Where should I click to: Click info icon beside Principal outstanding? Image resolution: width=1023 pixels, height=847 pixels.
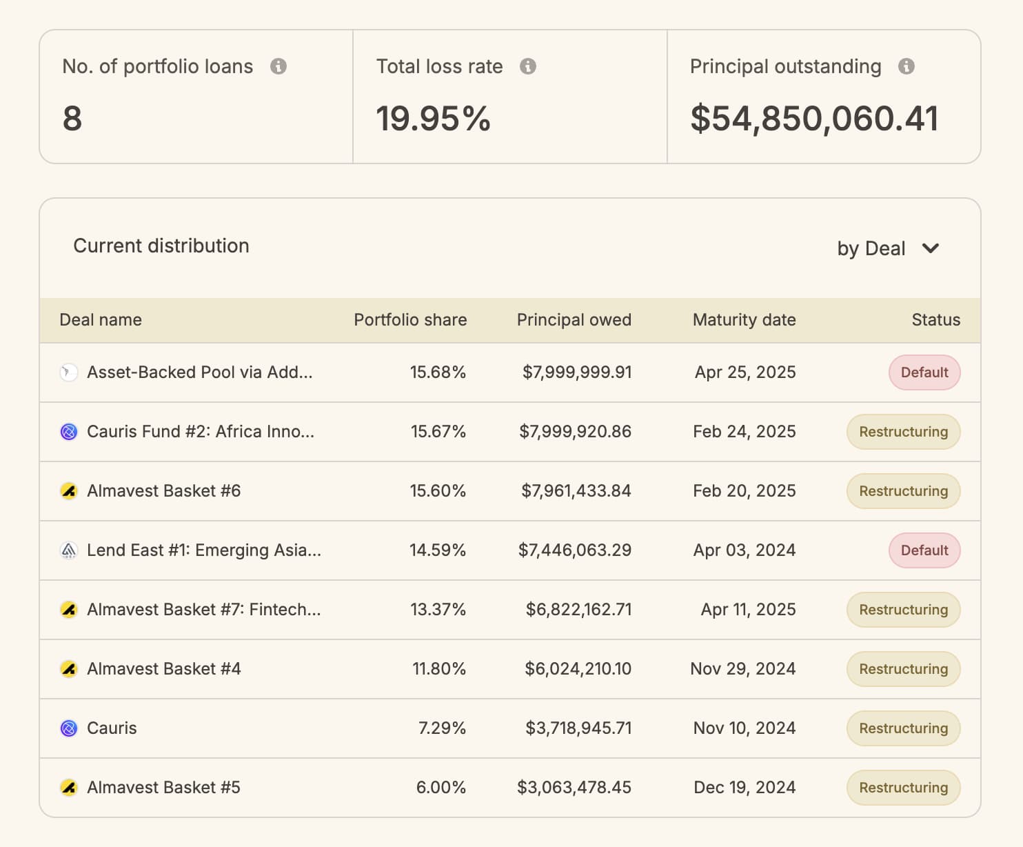[906, 66]
